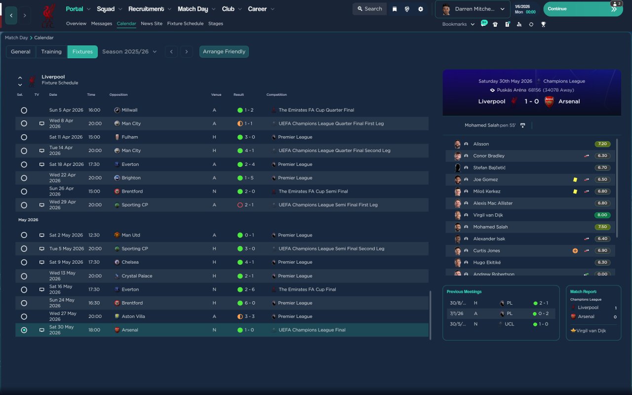Click the Match Day breadcrumb link
Screen dimensions: 632x395
(16, 38)
